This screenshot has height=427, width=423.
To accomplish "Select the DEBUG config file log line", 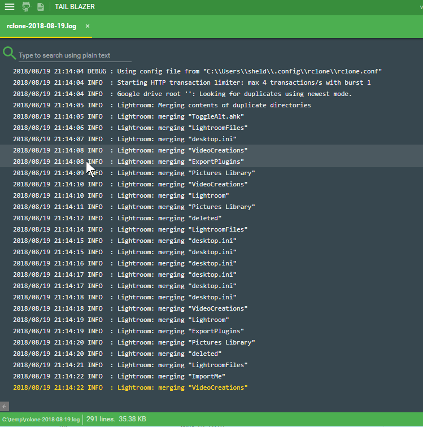I will click(198, 71).
